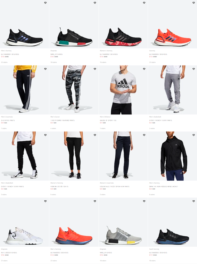Add white Nite Jogger shoes to wishlist
Image resolution: width=197 pixels, height=264 pixels.
click(x=45, y=201)
